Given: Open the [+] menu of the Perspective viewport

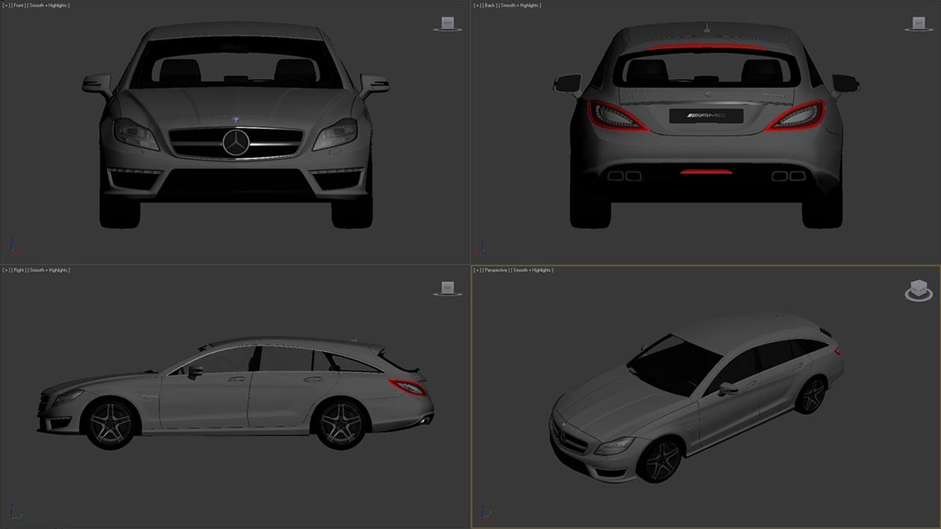Looking at the screenshot, I should click(x=477, y=270).
